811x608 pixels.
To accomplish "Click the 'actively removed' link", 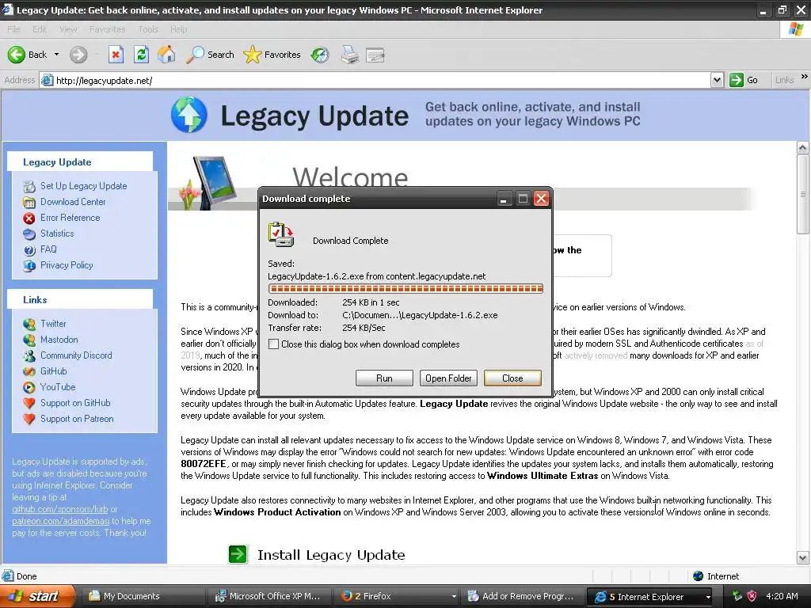I will 596,355.
